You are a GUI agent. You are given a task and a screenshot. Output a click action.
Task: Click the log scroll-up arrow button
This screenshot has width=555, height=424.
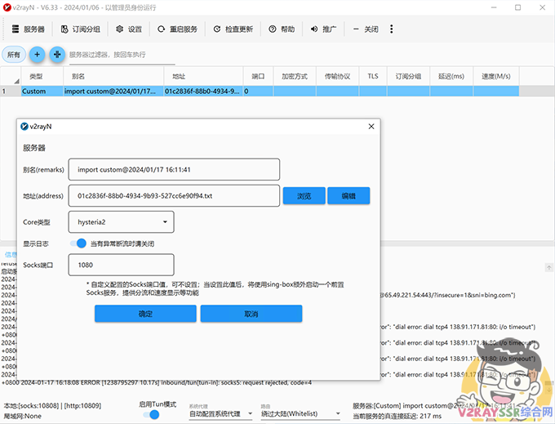[548, 267]
